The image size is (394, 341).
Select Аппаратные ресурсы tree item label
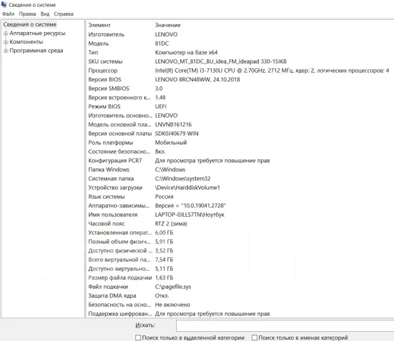(x=38, y=33)
